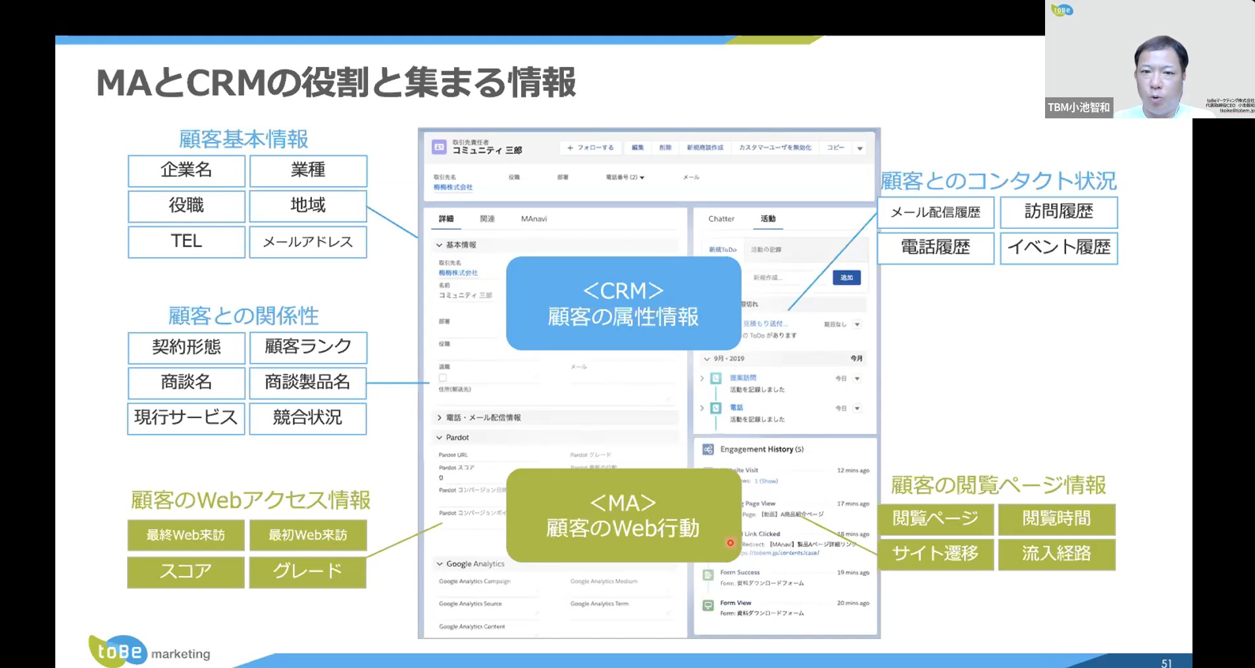Click the TBM小池智和 name label

pos(1079,107)
